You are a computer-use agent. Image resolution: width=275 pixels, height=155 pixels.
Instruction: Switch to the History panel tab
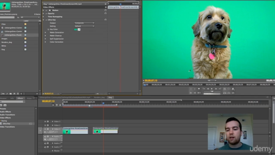(x=30, y=99)
